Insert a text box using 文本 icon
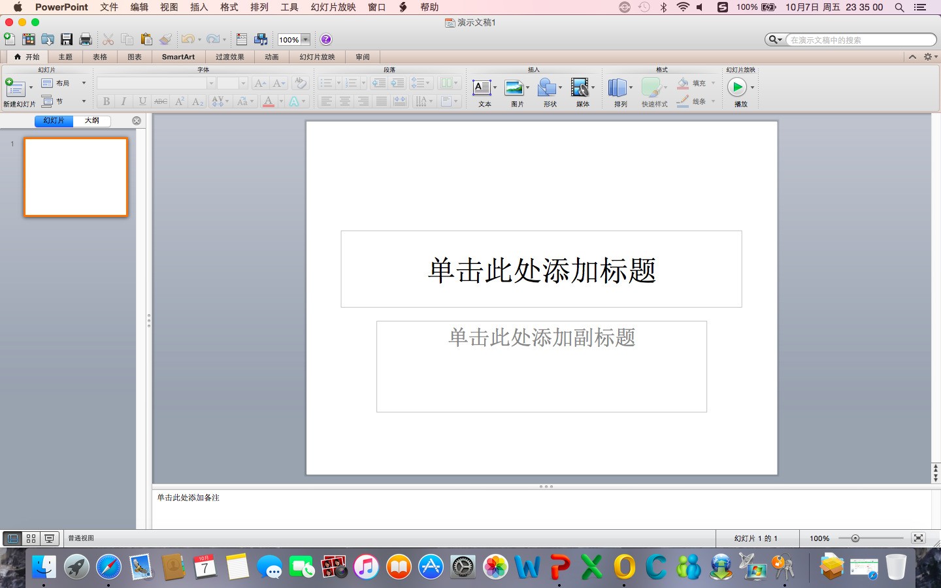The width and height of the screenshot is (941, 588). pos(482,88)
